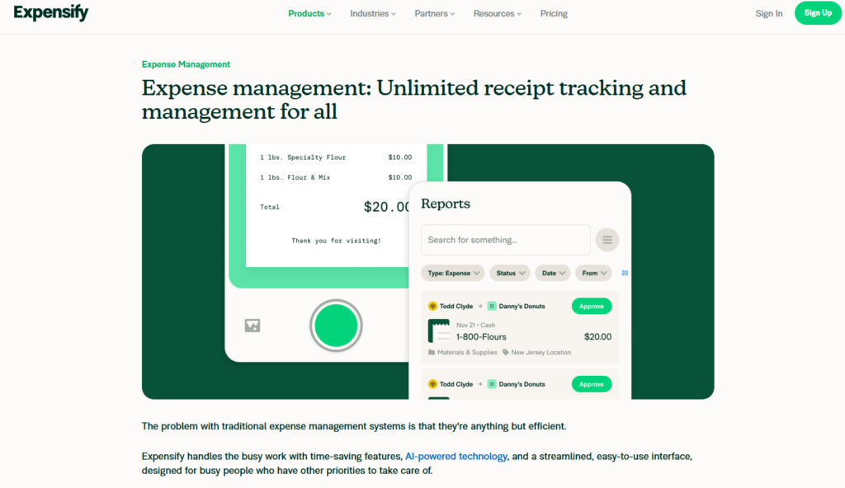
Task: Click the filter menu icon beside search
Action: [x=607, y=240]
